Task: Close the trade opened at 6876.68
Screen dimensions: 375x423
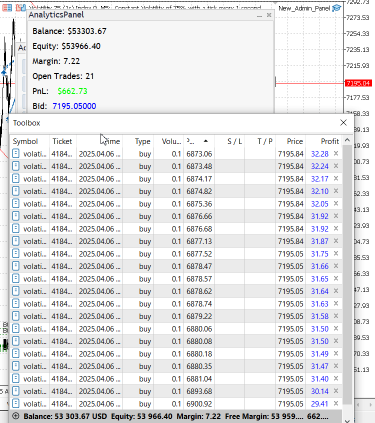Action: [336, 228]
